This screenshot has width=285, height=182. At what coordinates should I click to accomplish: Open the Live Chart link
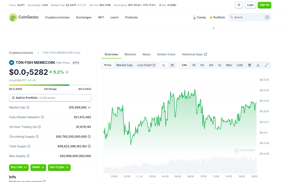(146, 65)
